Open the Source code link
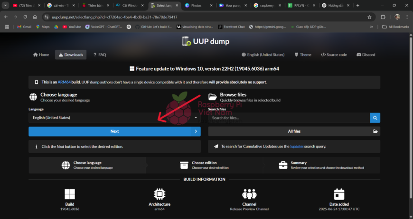 (x=334, y=55)
